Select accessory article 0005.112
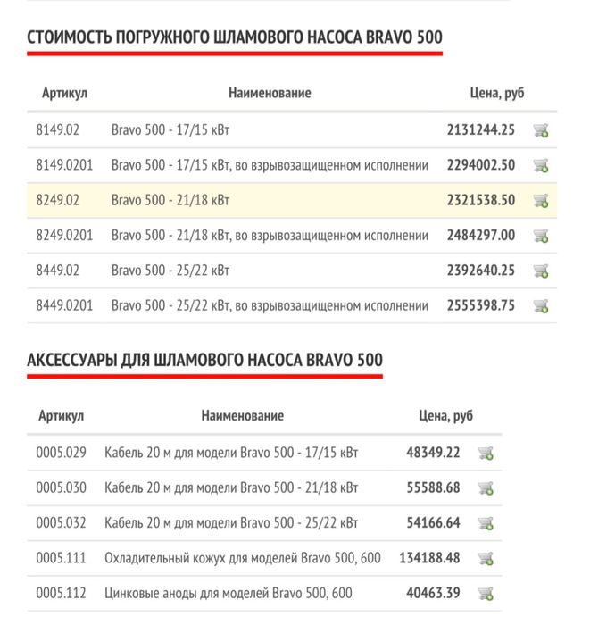 (x=61, y=593)
